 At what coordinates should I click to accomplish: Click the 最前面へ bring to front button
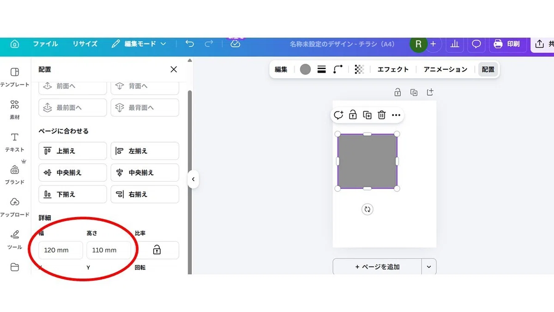tap(72, 107)
